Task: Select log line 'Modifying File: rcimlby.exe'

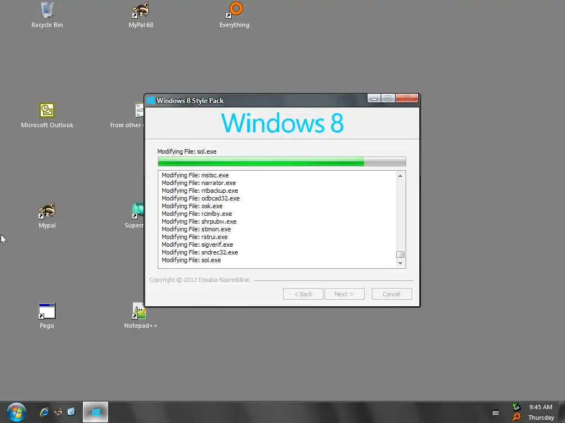Action: (197, 214)
